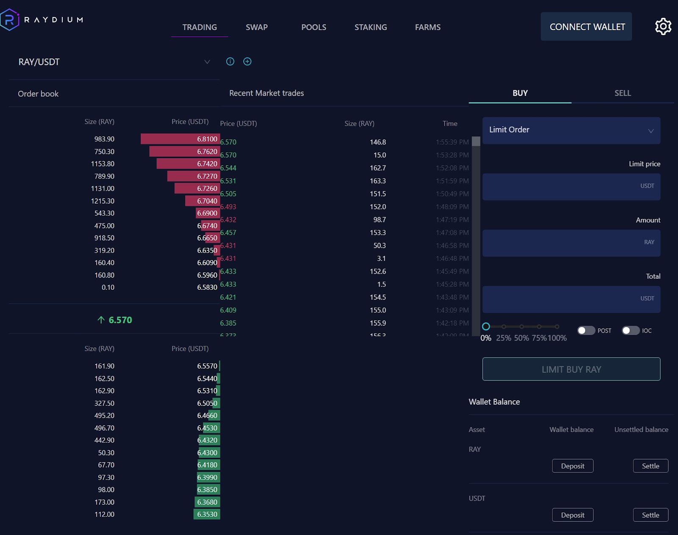This screenshot has width=678, height=535.
Task: Click the Raydium logo icon
Action: [x=9, y=19]
